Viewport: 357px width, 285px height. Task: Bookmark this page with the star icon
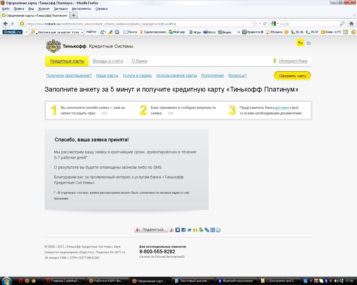(x=255, y=24)
